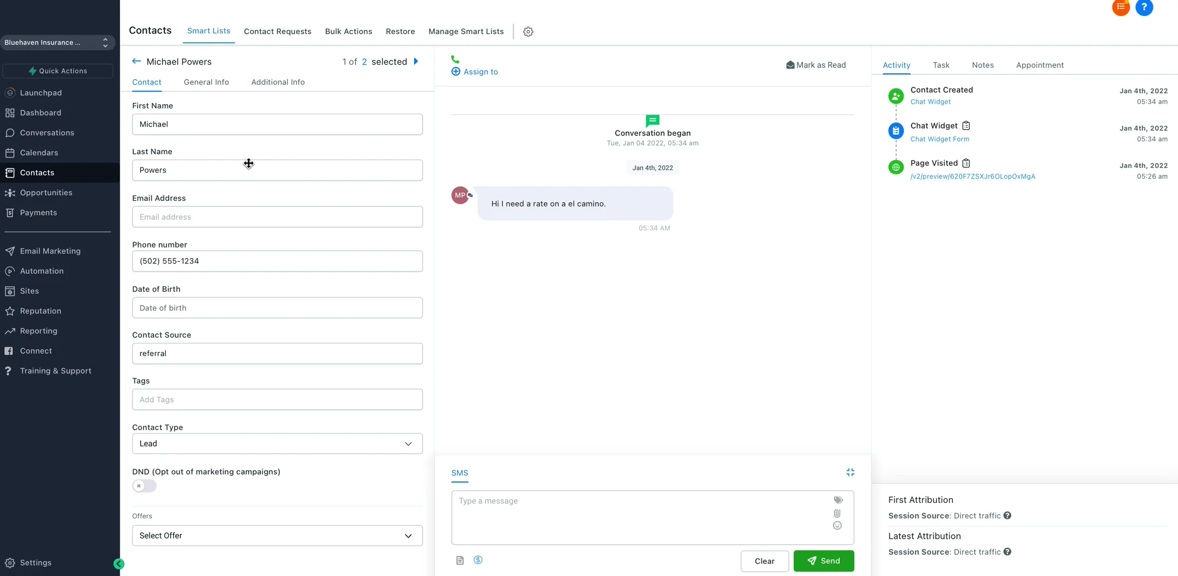Click the request payment dollar icon
This screenshot has height=576, width=1178.
(x=478, y=560)
